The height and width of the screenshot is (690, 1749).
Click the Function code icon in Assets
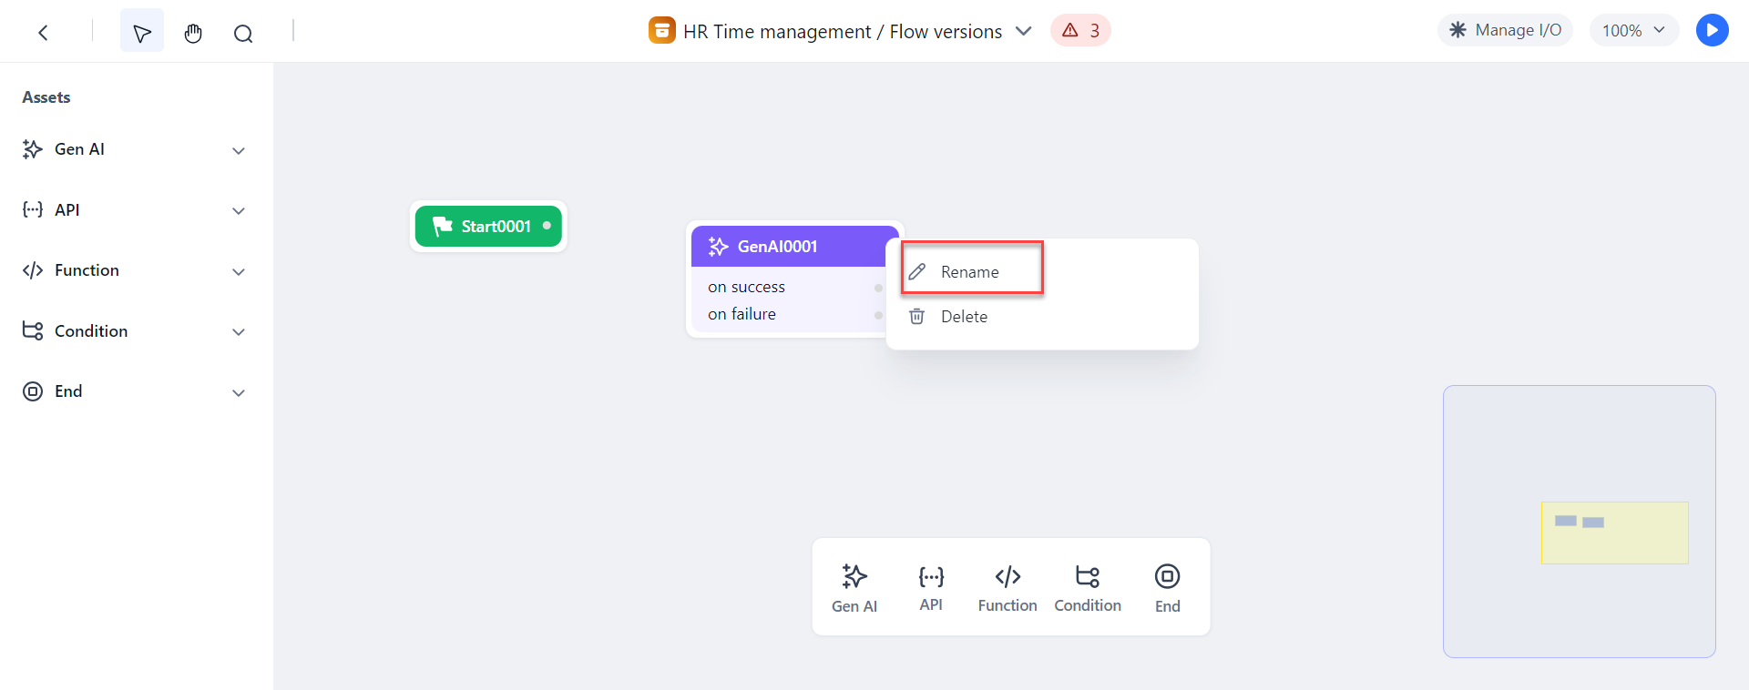point(33,270)
